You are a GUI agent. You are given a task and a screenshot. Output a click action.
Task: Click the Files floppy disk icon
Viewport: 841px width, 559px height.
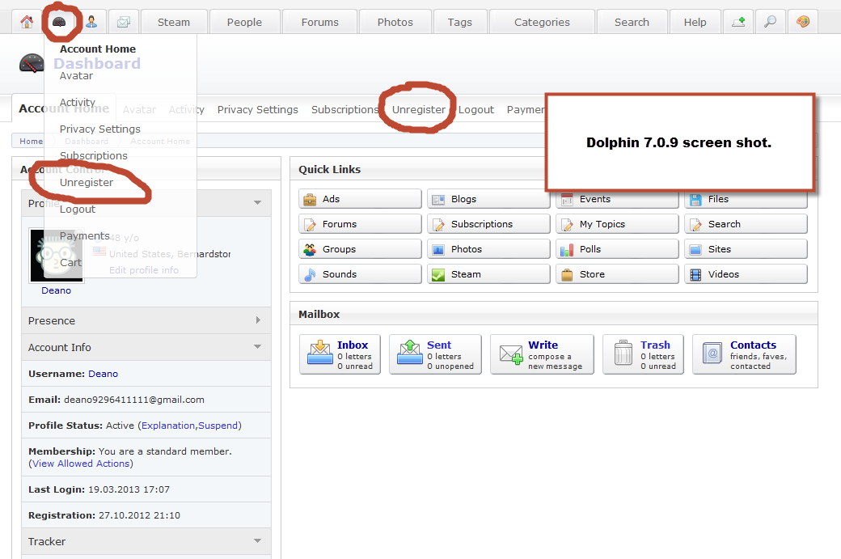[x=695, y=200]
